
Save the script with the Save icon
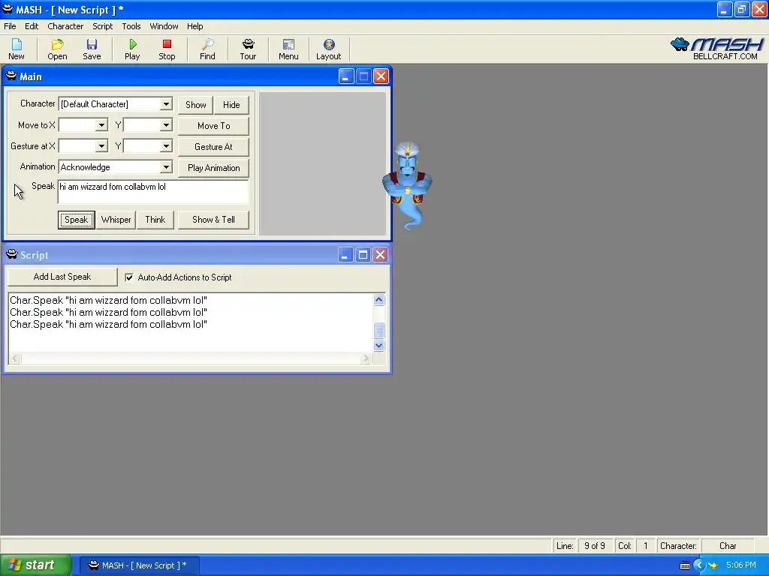click(92, 49)
